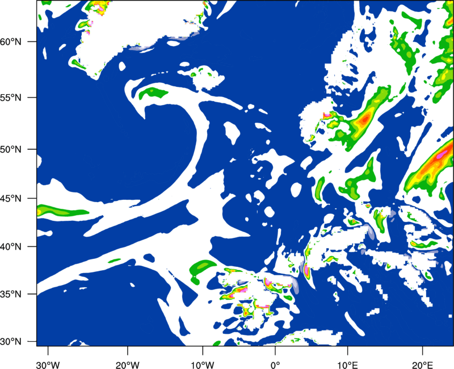This screenshot has height=369, width=454.
Task: Click the 45°N latitude label
Action: (x=11, y=199)
